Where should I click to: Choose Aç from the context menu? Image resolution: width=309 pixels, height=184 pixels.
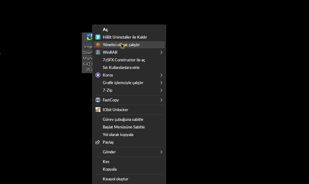(x=129, y=29)
